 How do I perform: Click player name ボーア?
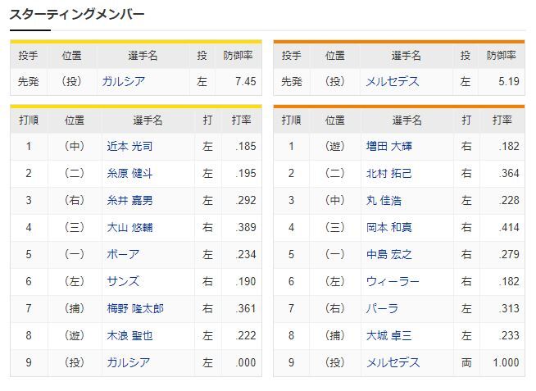pos(123,255)
